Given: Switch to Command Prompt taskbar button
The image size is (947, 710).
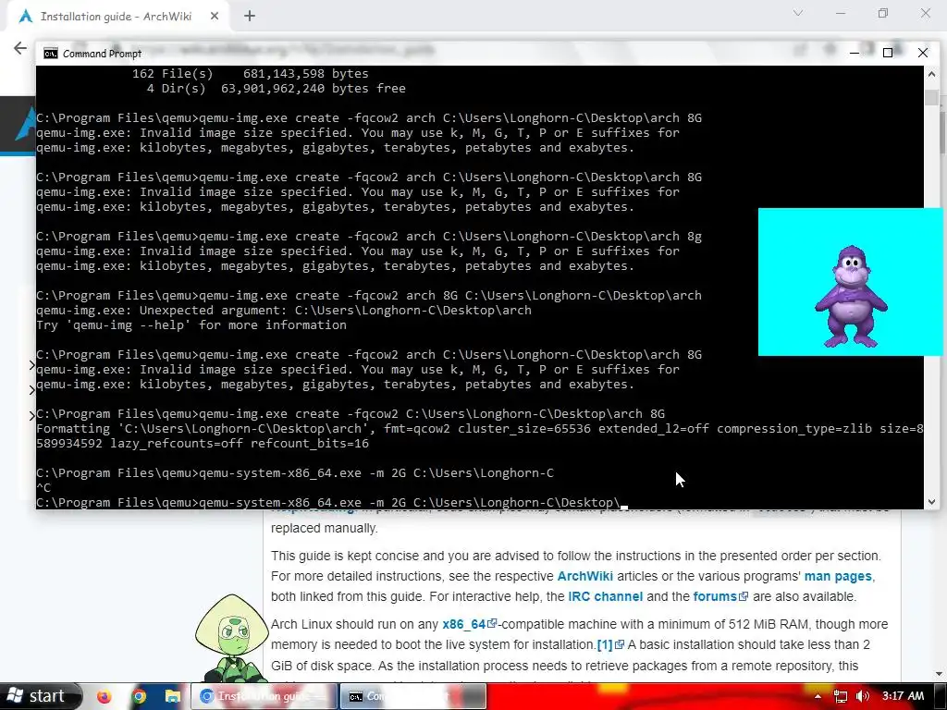Looking at the screenshot, I should pyautogui.click(x=413, y=697).
